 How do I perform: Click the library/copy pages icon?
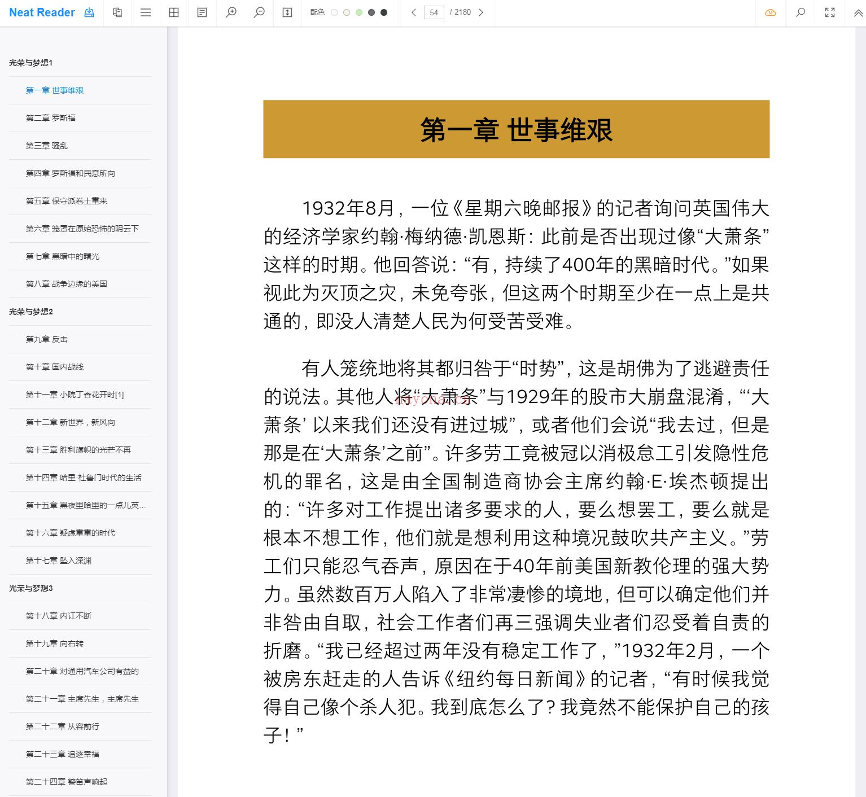point(117,12)
